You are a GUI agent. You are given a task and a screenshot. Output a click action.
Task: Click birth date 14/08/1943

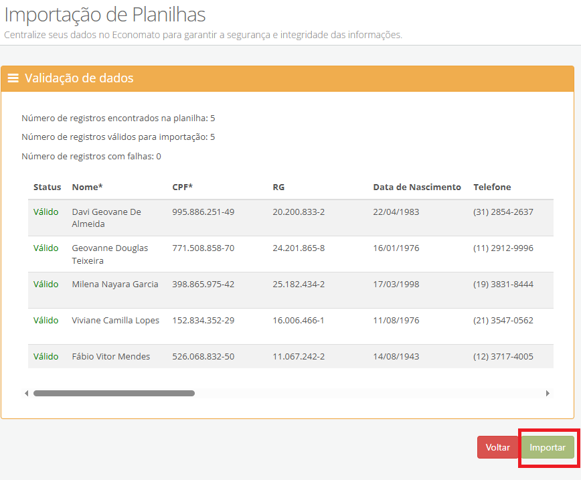pyautogui.click(x=396, y=357)
